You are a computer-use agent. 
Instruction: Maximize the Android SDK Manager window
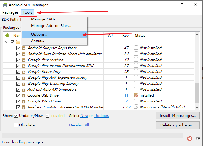click(182, 5)
